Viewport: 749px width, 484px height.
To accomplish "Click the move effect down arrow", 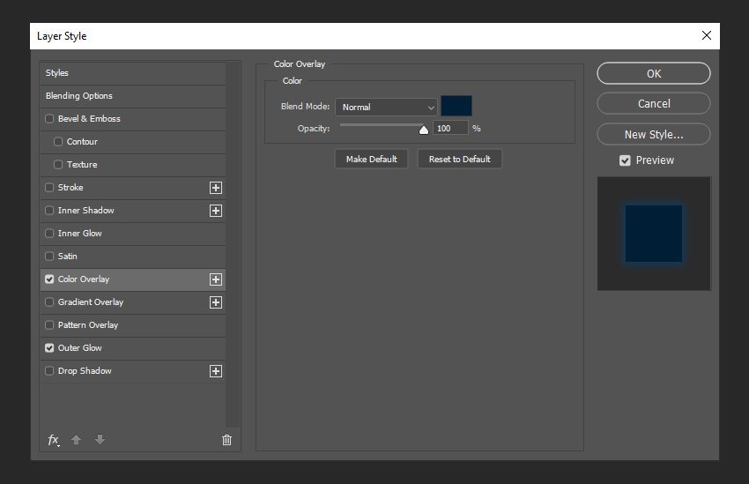I will [x=100, y=440].
